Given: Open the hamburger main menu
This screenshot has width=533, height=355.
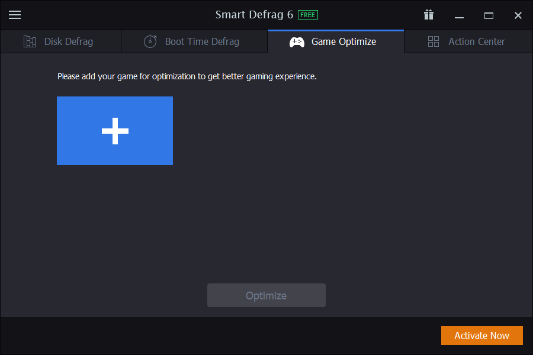Looking at the screenshot, I should pyautogui.click(x=15, y=15).
